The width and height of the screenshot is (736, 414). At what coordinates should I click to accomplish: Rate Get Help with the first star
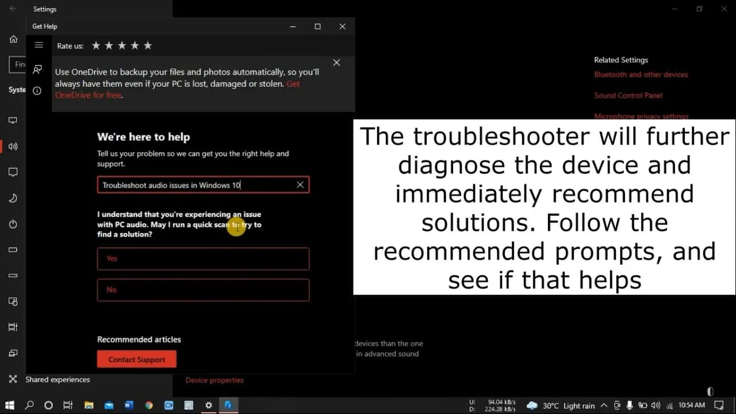click(x=96, y=45)
